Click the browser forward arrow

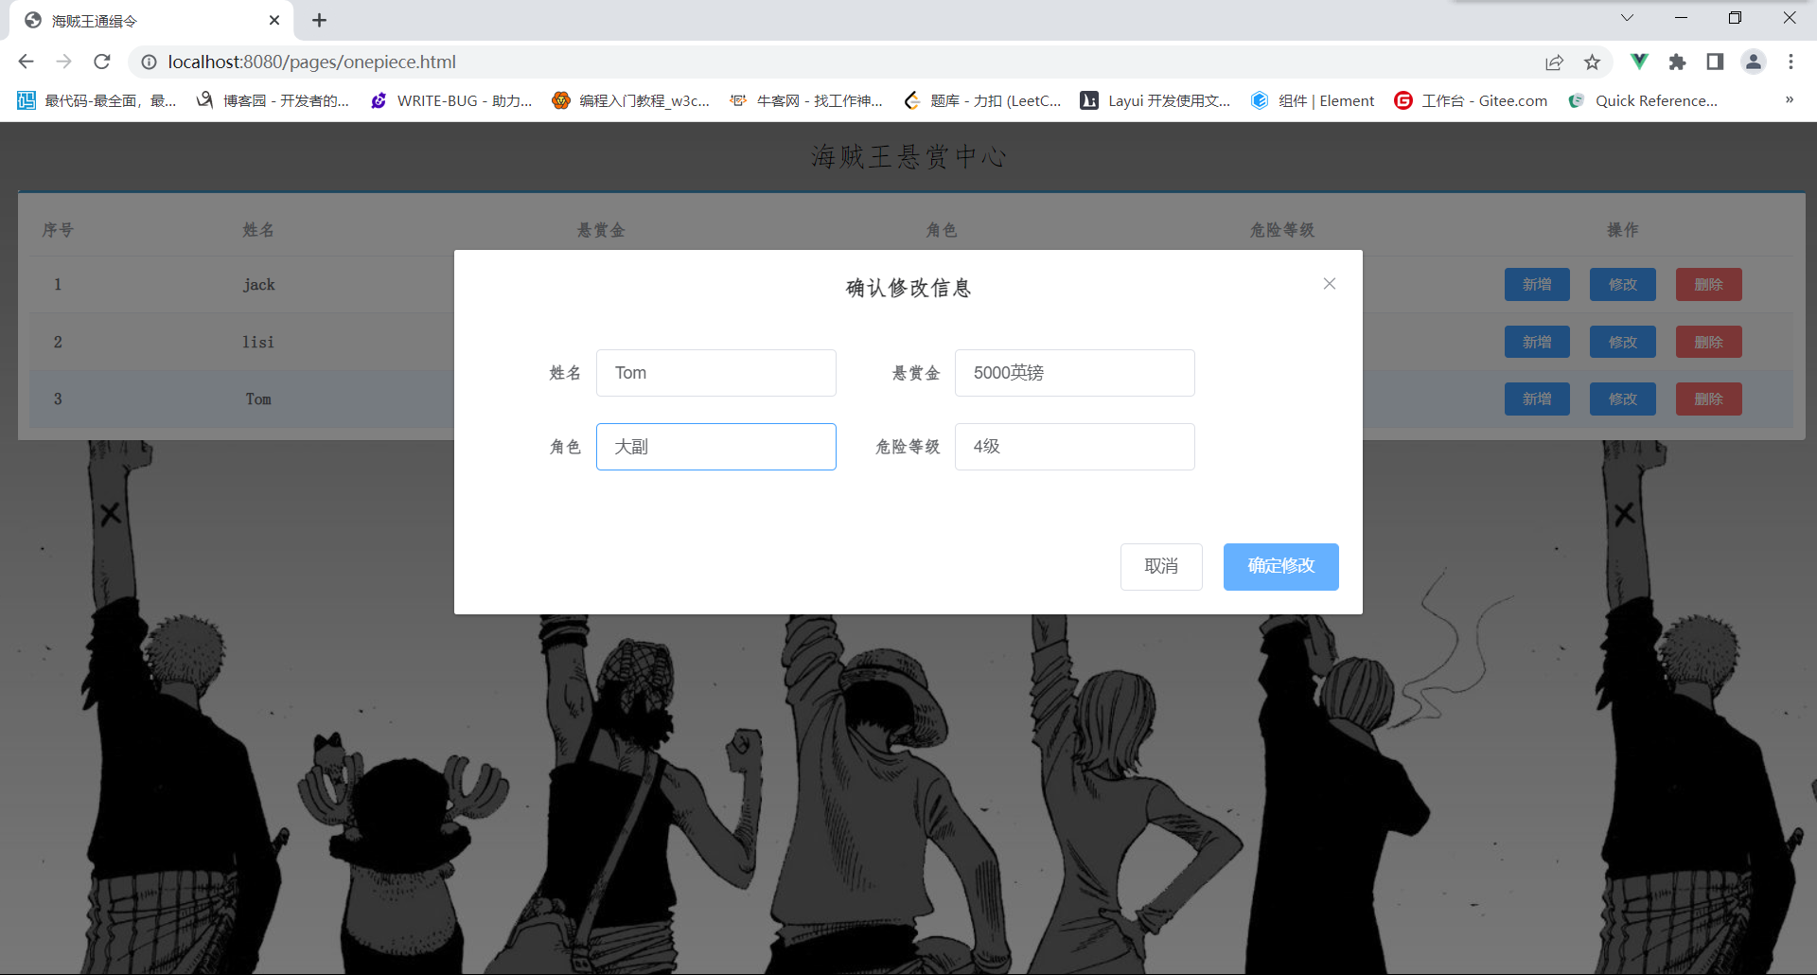coord(63,62)
